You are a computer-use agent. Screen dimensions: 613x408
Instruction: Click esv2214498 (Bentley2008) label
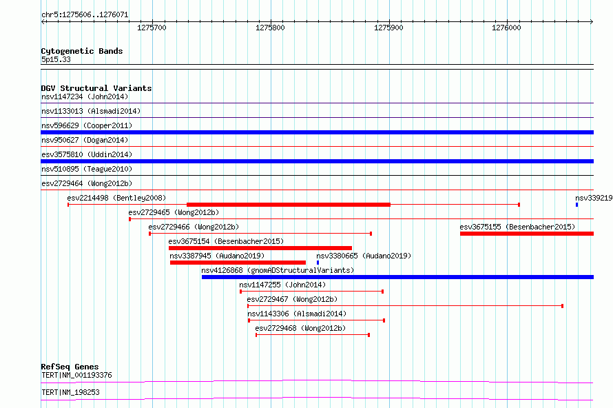[116, 198]
